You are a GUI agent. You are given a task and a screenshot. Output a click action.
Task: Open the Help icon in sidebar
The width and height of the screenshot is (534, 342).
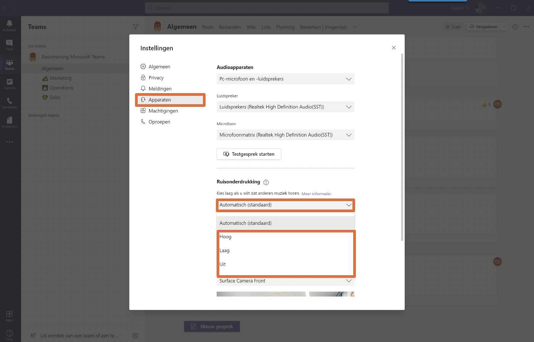(9, 335)
